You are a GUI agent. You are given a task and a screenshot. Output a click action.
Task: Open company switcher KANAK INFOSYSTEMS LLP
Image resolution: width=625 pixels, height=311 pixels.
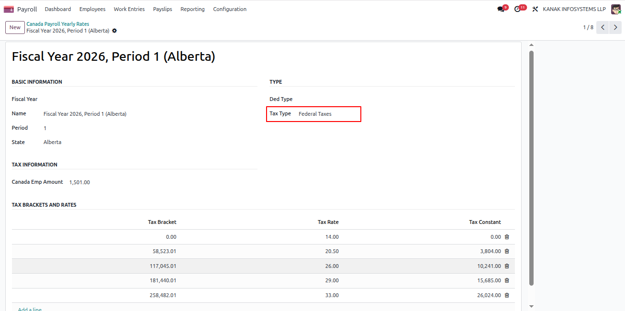(x=574, y=9)
